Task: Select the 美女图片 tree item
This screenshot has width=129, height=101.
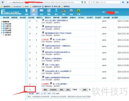Action: (x=8, y=35)
